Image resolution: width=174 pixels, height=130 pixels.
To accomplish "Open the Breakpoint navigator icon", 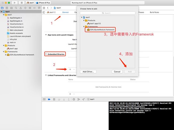I will (35, 8).
